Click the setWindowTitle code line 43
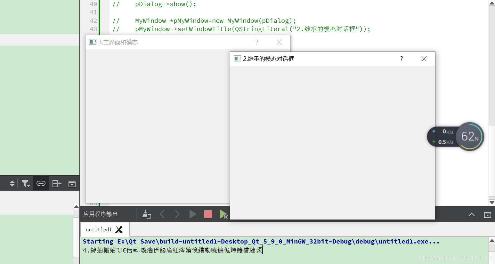Viewport: 495px width, 264px height. coord(241,29)
